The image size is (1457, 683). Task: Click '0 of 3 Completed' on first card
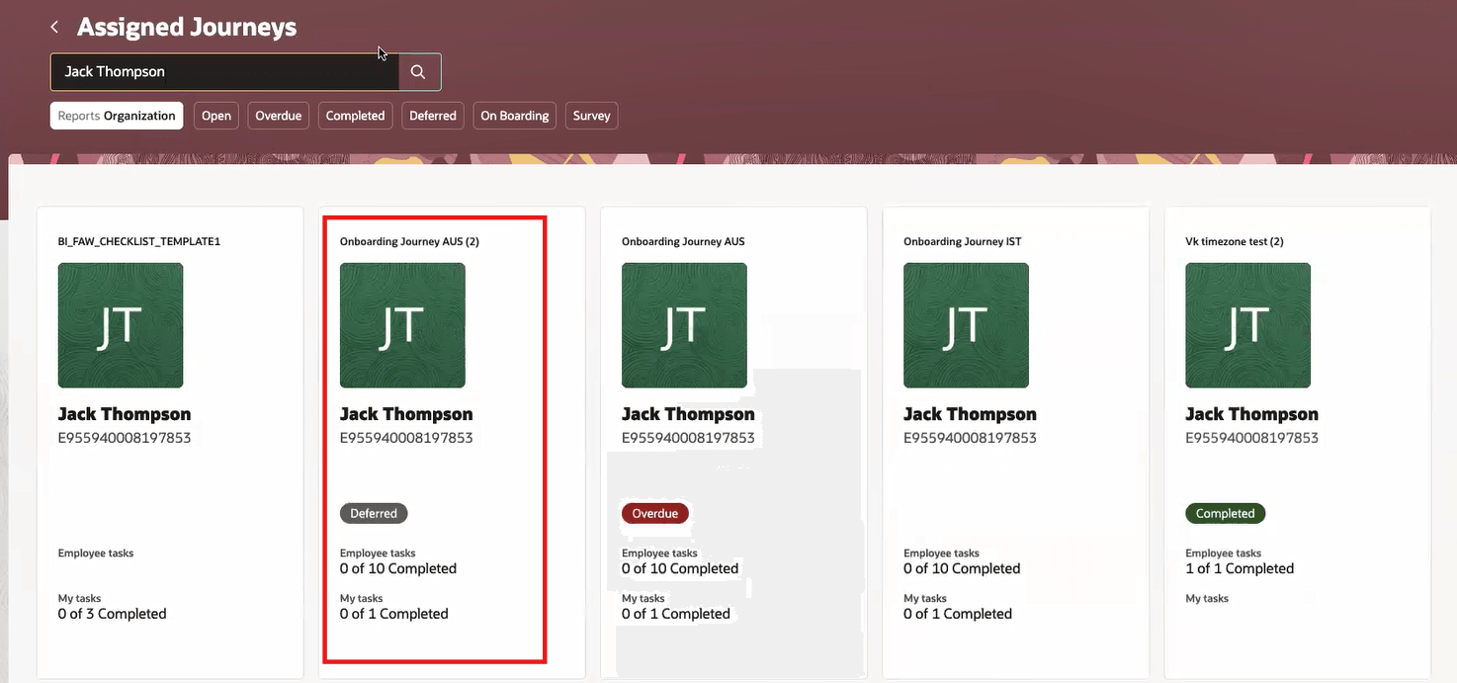coord(112,614)
